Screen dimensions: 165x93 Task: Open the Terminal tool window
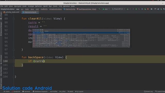pyautogui.click(x=26, y=91)
